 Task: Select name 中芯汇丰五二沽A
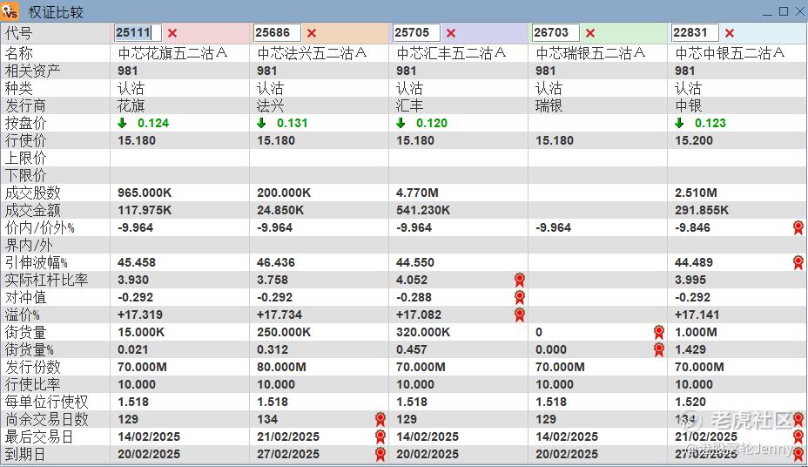click(451, 53)
